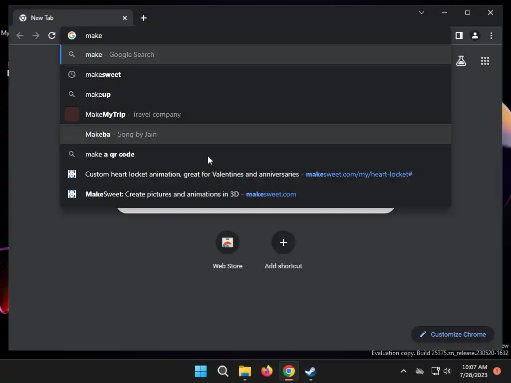
Task: Choose the 'MakeMyTrip - Travel company' suggestion
Action: pyautogui.click(x=256, y=114)
